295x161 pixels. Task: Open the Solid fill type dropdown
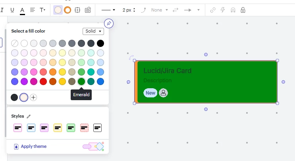(x=93, y=31)
